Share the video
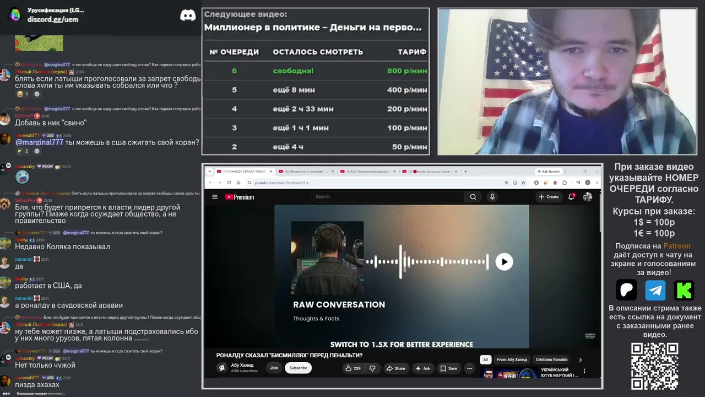The image size is (705, 397). tap(395, 368)
